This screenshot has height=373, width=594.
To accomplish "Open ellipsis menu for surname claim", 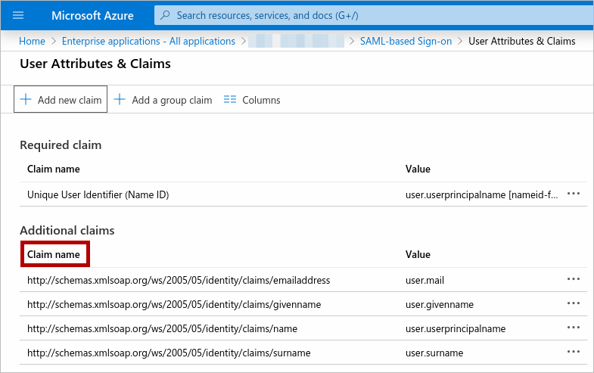I will 574,353.
